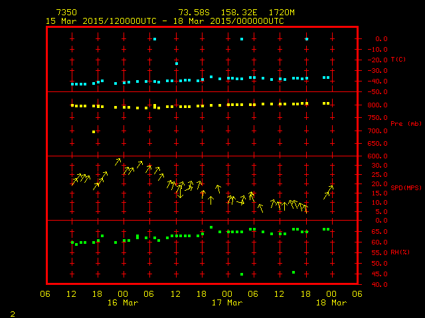The image size is (425, 318).
Task: Click the 17 Mar date label
Action: [227, 303]
